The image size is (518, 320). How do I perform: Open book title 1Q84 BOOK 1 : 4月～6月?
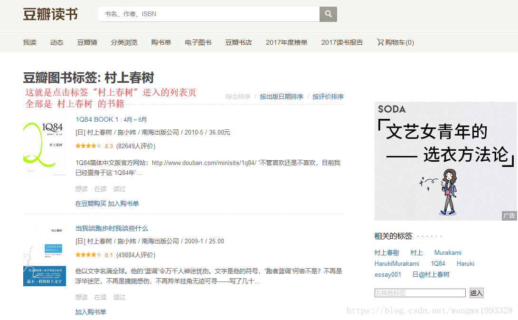click(111, 119)
